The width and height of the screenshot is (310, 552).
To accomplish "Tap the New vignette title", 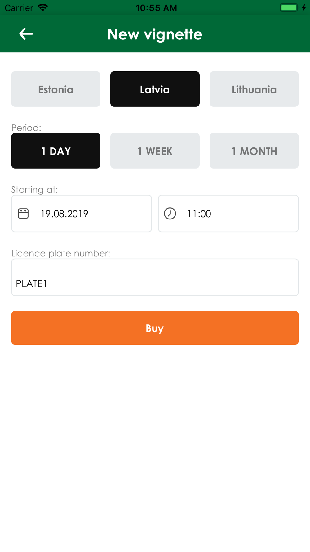I will coord(155,34).
